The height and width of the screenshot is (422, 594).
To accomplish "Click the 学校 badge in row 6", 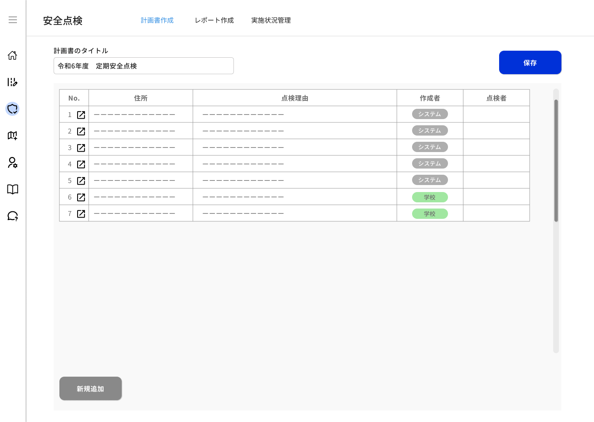I will (429, 197).
